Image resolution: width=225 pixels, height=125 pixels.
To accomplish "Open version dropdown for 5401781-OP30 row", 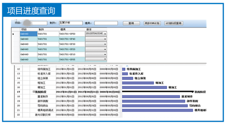I will pos(105,44).
